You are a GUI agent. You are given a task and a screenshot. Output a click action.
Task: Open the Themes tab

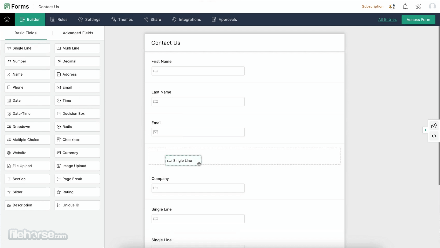tap(122, 19)
